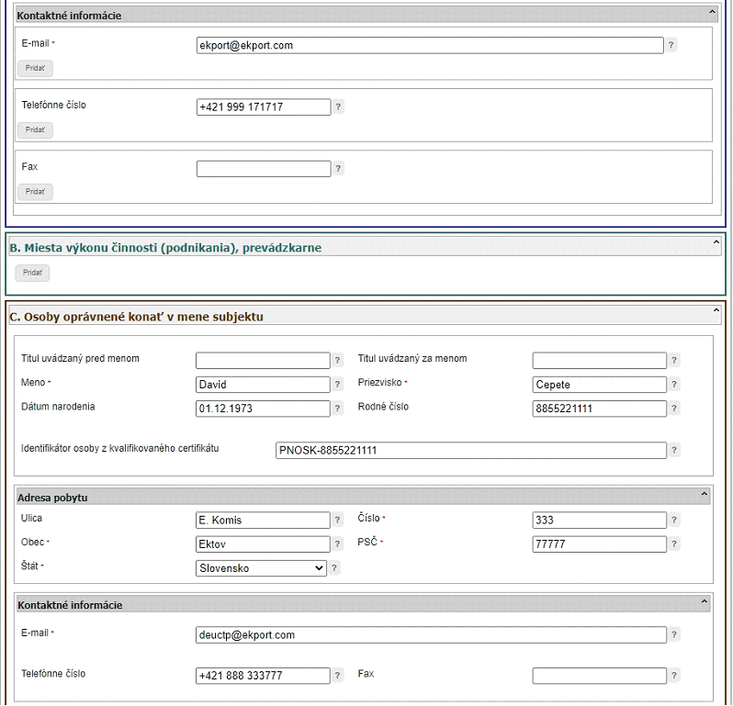This screenshot has width=733, height=706.
Task: Open help for company E-mail field
Action: 671,45
